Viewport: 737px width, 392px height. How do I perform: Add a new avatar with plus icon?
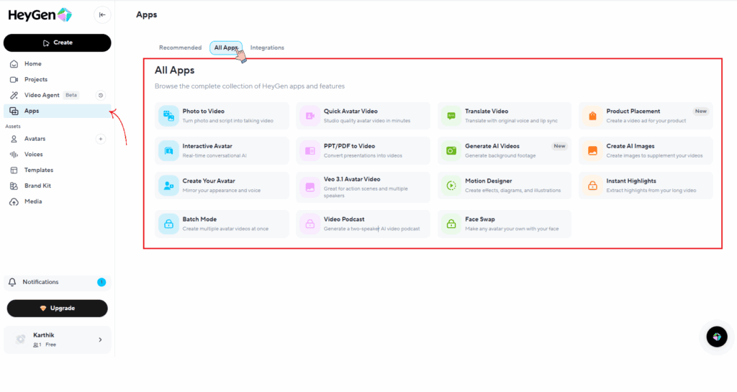[101, 139]
